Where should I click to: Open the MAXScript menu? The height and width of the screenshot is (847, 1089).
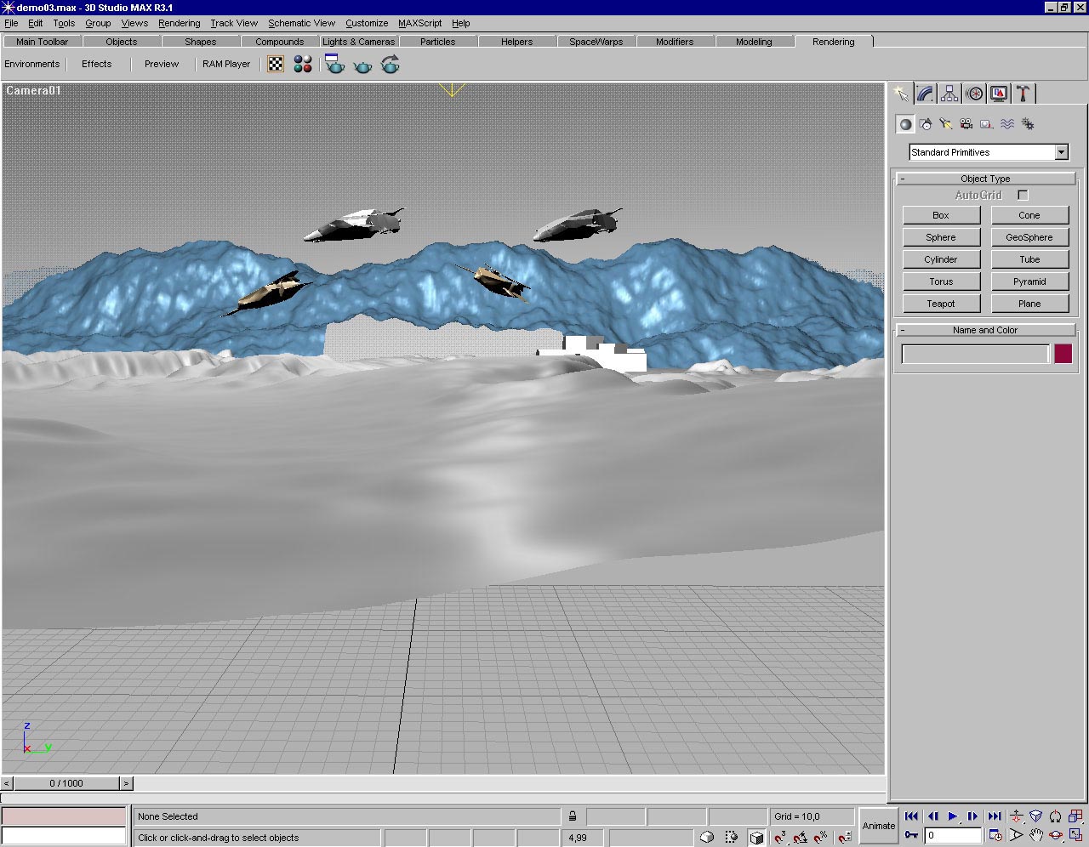click(x=419, y=23)
